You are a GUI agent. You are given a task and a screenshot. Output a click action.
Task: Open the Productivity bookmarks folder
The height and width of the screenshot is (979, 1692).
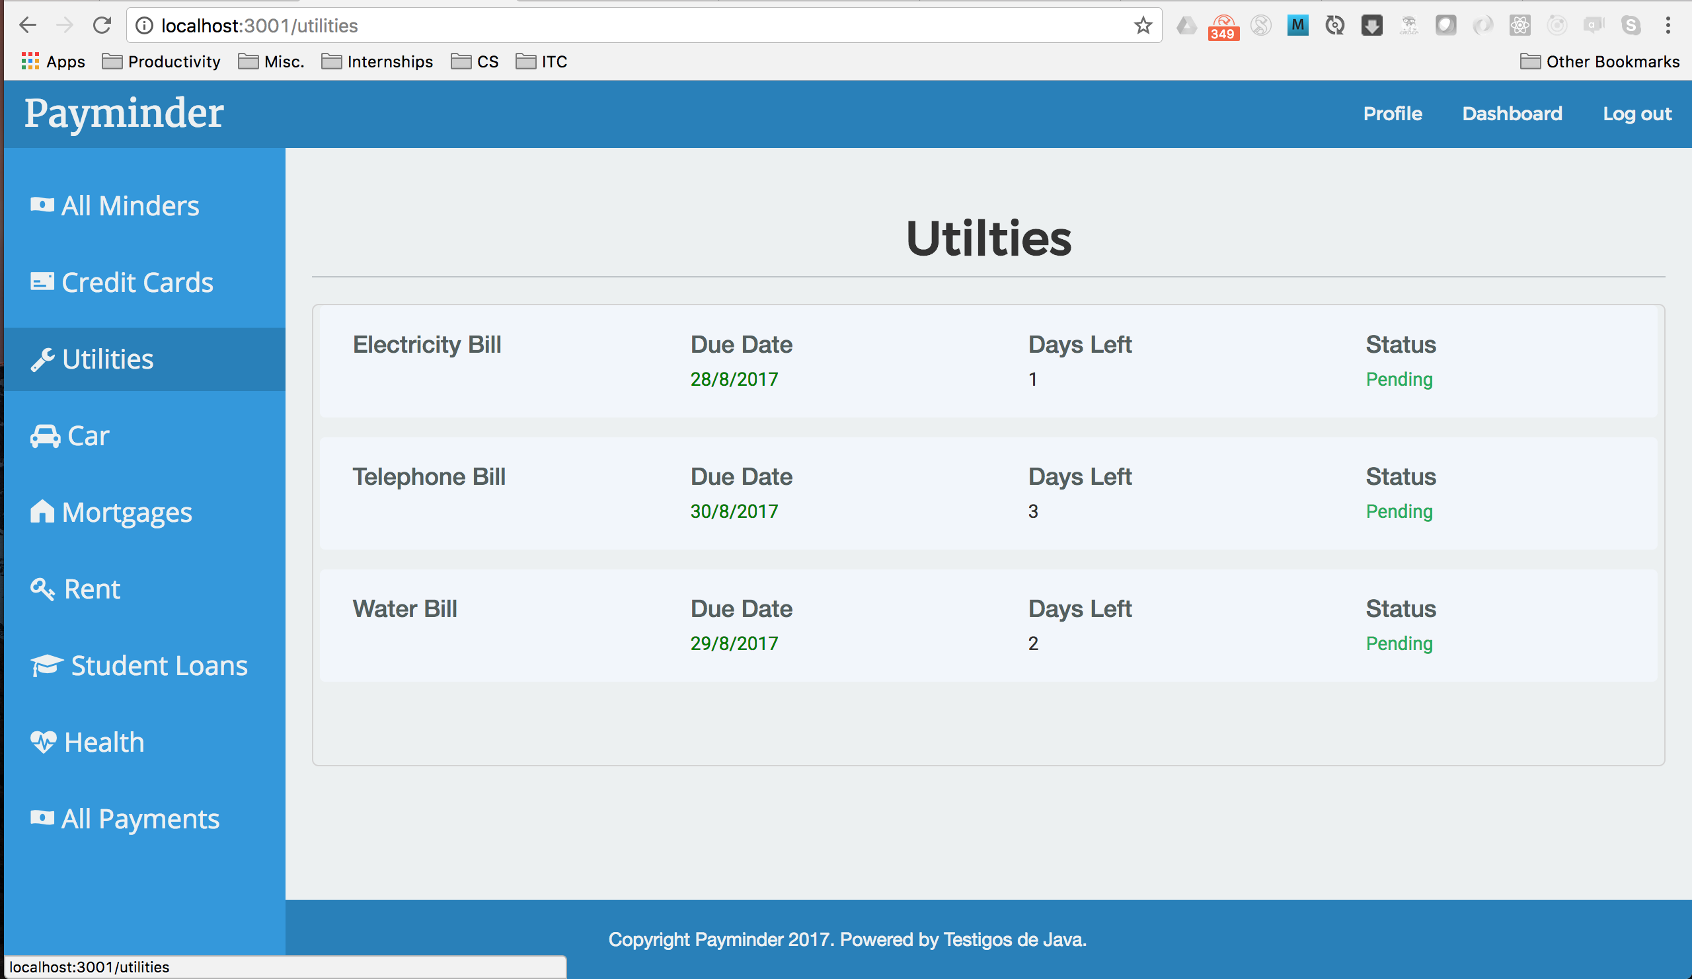(161, 61)
